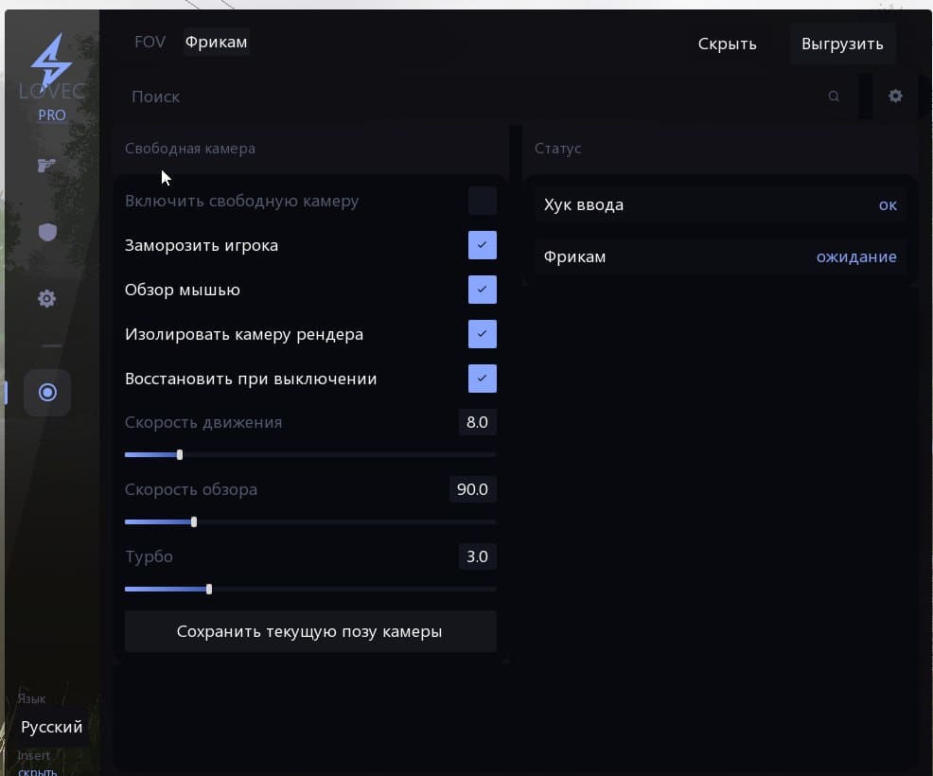
Task: Click the magnifier icon in the search bar
Action: pos(834,97)
